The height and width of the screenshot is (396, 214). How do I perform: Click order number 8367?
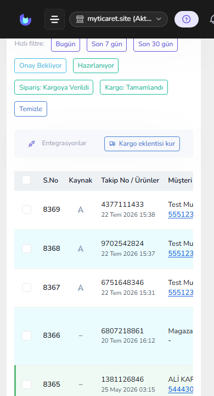click(52, 288)
